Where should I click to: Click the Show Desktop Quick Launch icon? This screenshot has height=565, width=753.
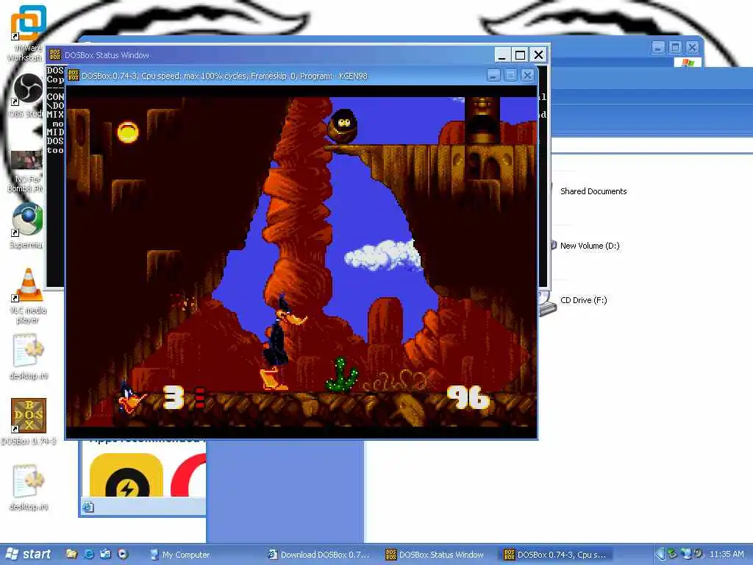[x=106, y=554]
